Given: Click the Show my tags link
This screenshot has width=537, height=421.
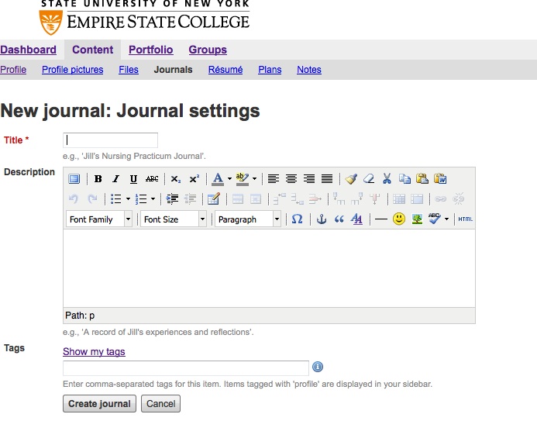Looking at the screenshot, I should tap(94, 352).
